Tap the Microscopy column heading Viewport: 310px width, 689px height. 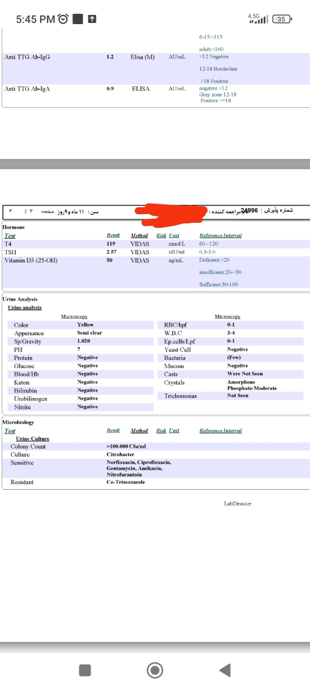(x=227, y=316)
